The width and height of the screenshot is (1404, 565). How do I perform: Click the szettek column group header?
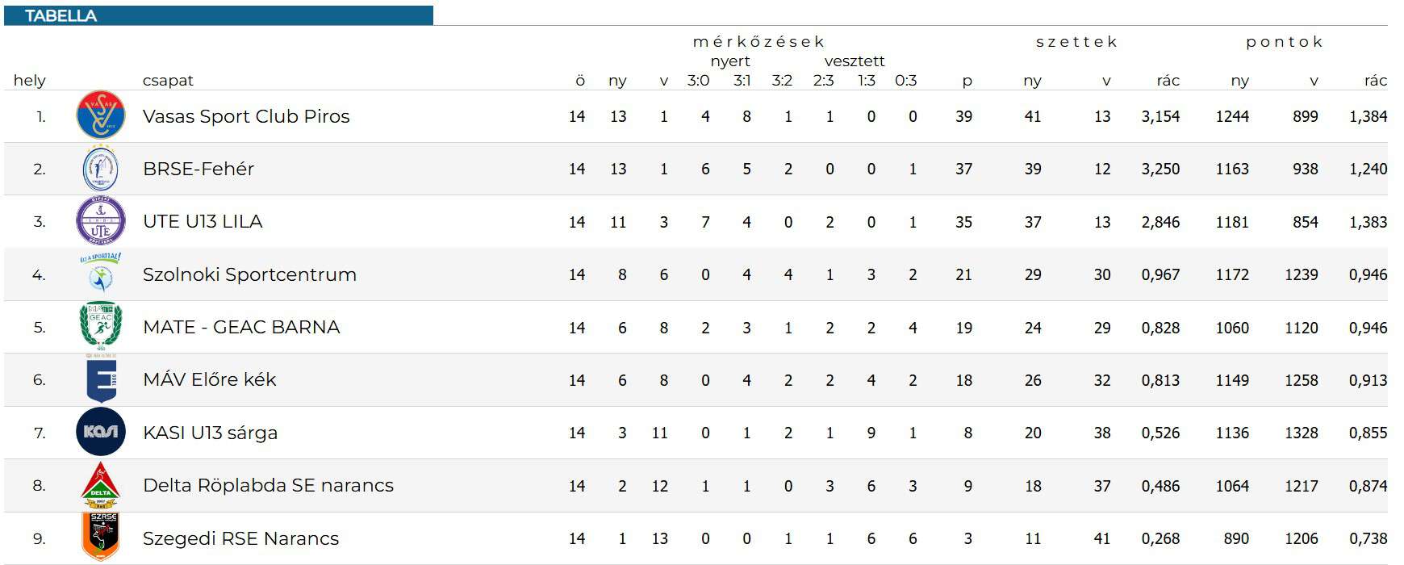1076,42
